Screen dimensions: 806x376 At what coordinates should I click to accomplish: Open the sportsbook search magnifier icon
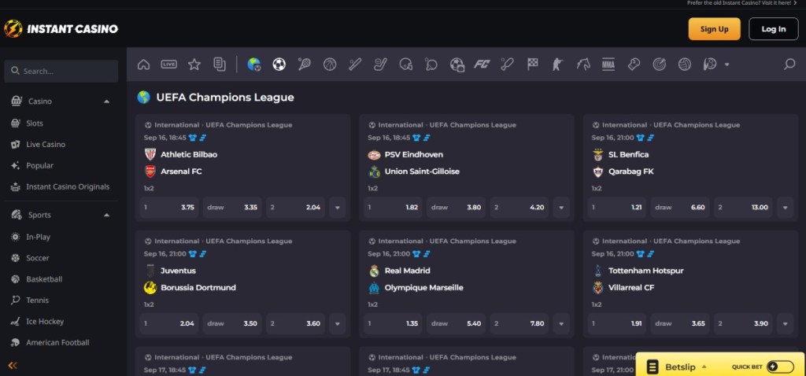click(789, 65)
